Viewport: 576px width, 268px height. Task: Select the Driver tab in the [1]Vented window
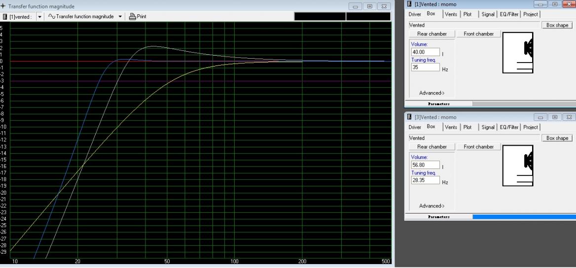(415, 14)
